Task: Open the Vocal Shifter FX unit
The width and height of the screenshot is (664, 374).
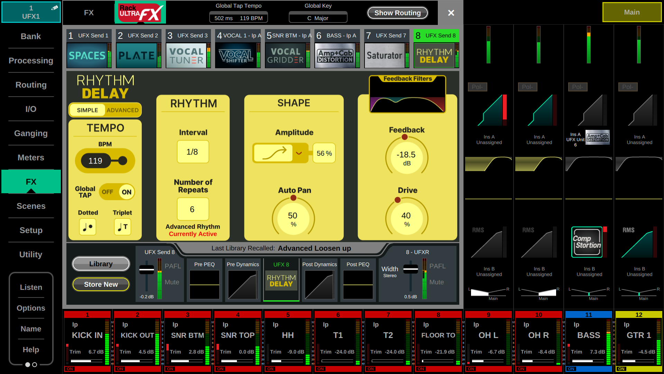Action: coord(236,55)
